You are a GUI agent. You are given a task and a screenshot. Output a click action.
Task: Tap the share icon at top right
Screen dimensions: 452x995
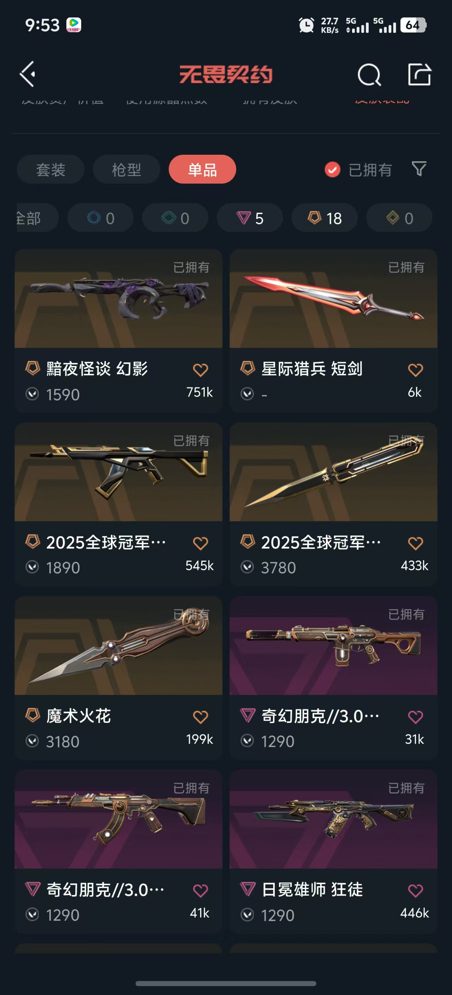click(x=420, y=74)
